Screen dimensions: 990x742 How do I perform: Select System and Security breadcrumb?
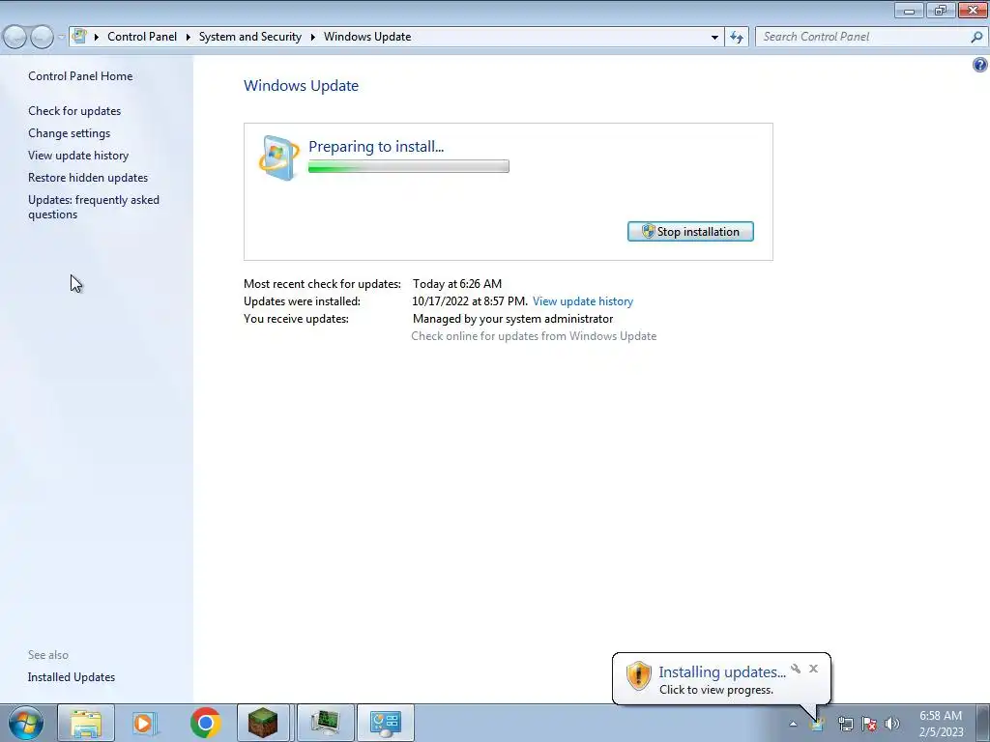tap(250, 37)
